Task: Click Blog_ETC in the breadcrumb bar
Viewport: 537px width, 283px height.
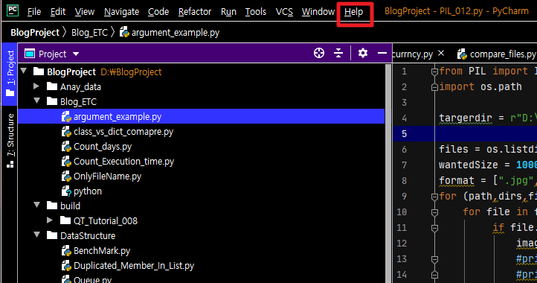Action: 89,33
